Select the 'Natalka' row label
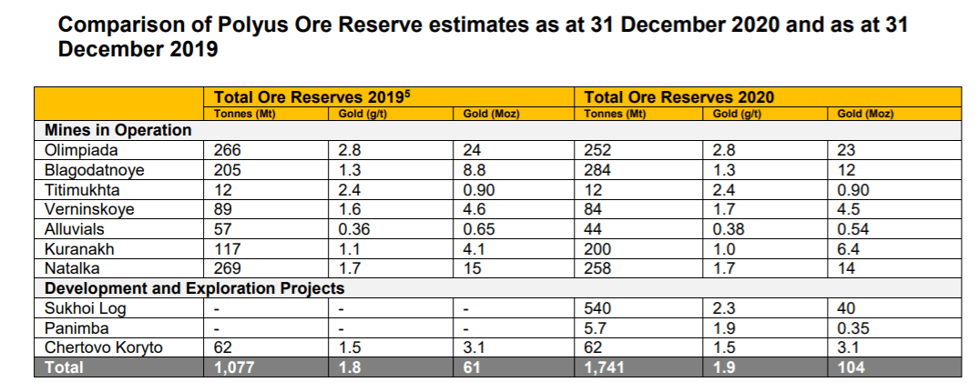 point(72,268)
